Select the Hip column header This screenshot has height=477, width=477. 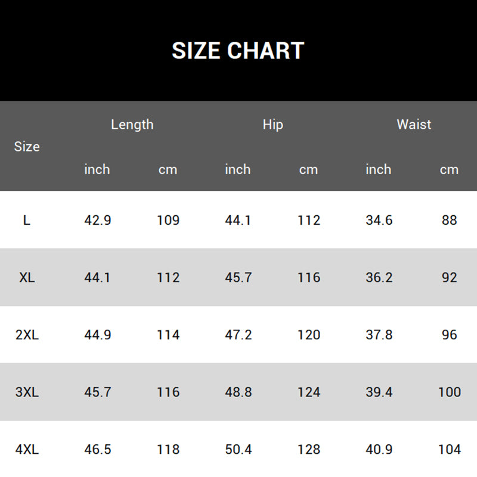point(273,125)
